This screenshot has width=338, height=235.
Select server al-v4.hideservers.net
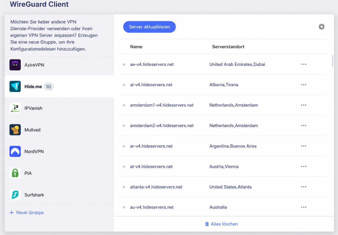coord(151,85)
